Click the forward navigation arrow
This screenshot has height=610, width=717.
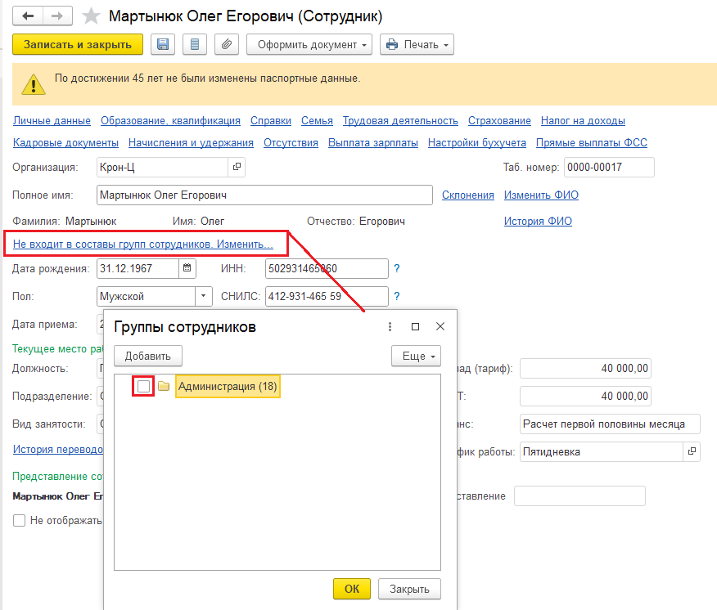[56, 16]
